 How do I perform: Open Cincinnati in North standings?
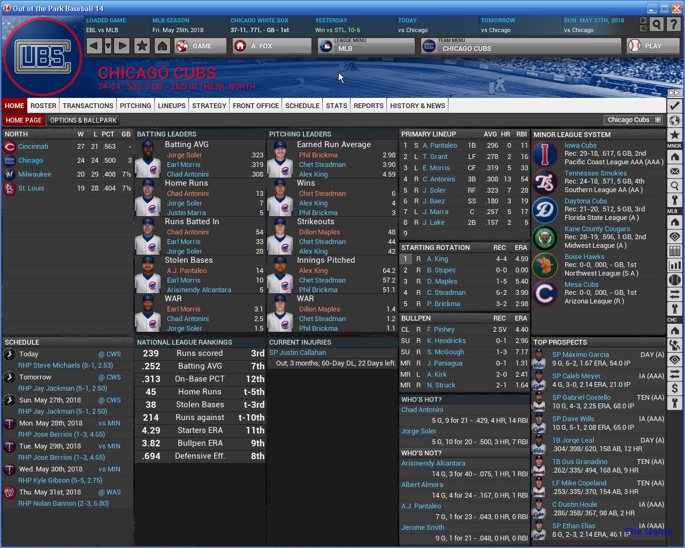click(33, 146)
